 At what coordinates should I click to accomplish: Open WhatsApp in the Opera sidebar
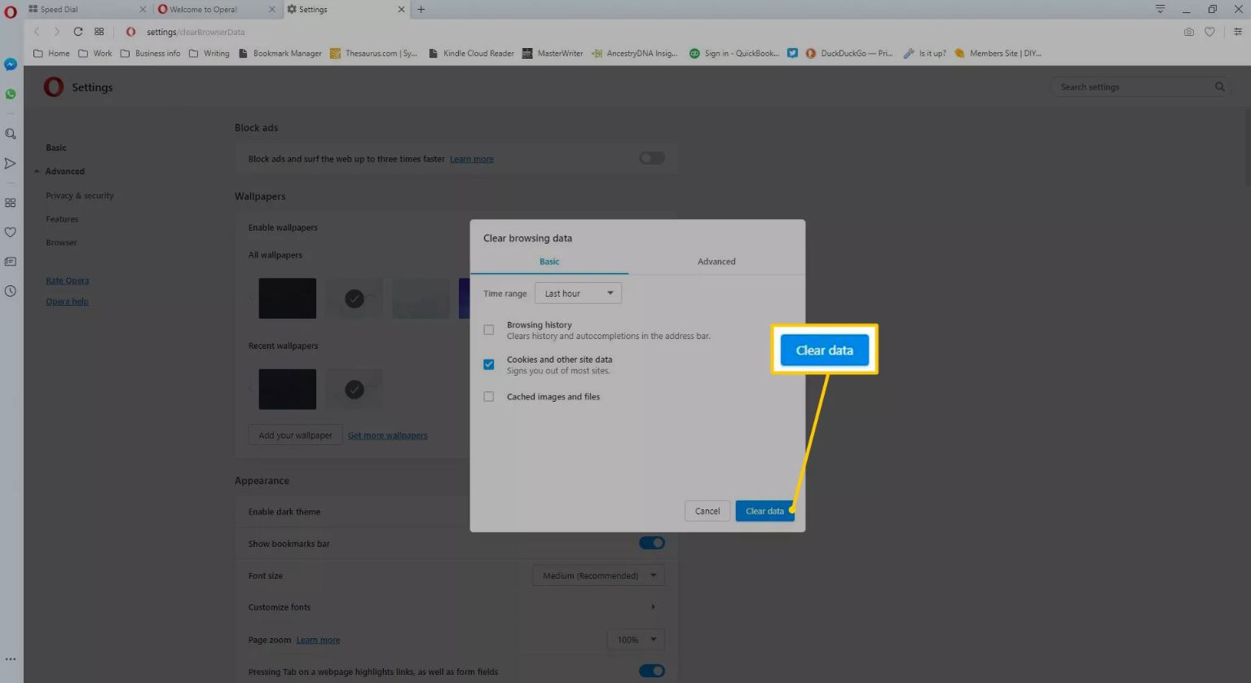11,95
